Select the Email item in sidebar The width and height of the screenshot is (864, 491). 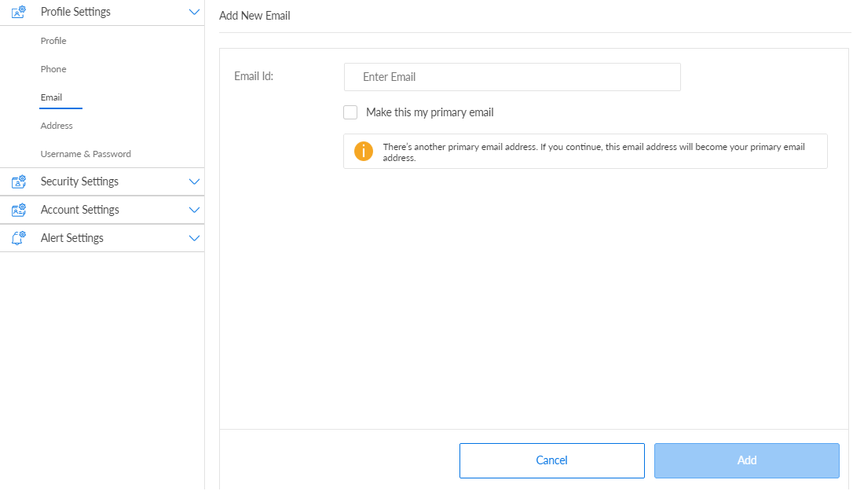tap(52, 97)
